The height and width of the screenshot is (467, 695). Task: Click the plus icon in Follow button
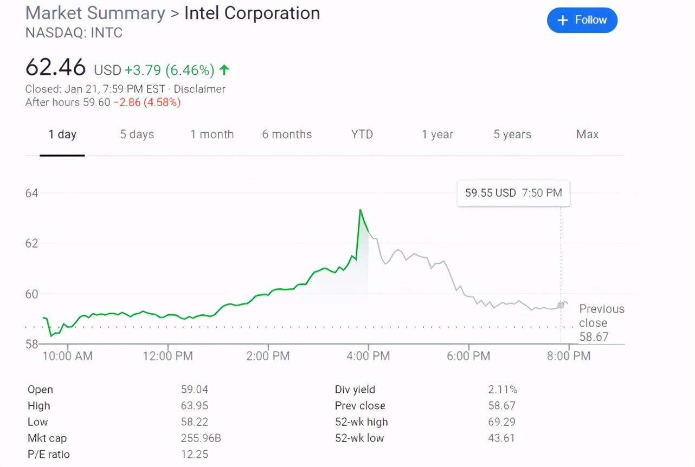click(562, 20)
